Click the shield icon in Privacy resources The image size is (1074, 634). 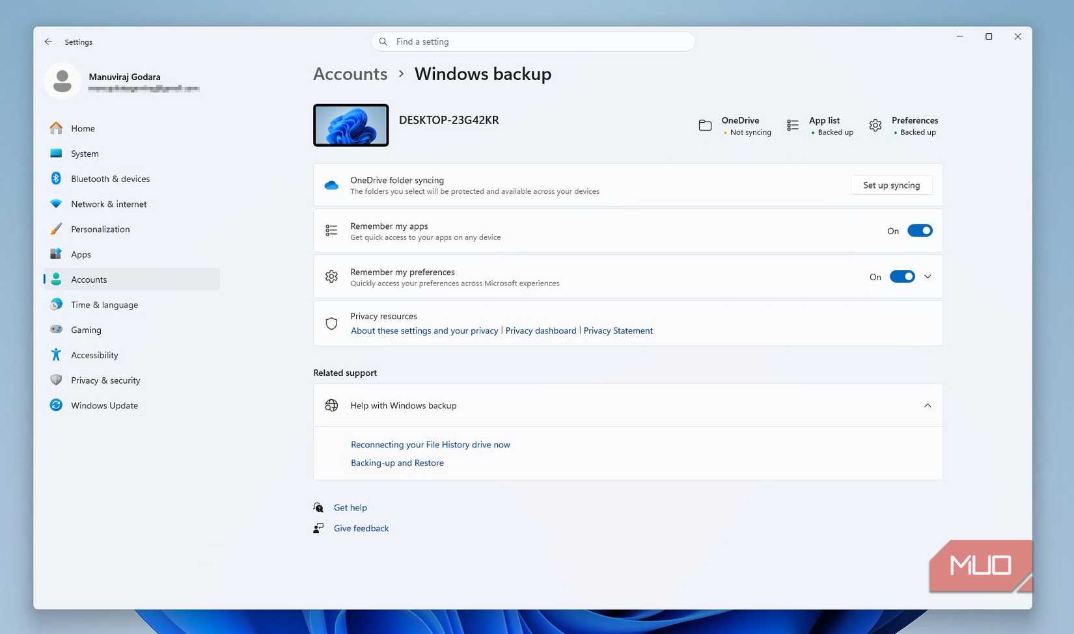[x=331, y=323]
